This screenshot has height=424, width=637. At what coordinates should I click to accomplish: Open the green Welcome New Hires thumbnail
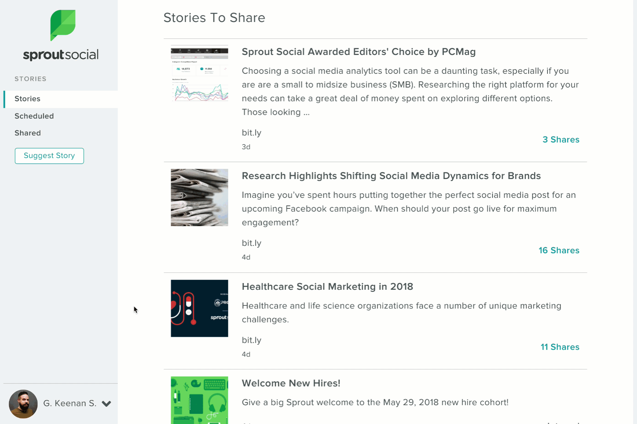(x=199, y=400)
